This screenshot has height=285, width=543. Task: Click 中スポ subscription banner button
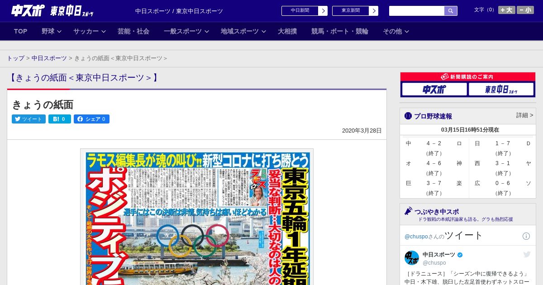(434, 89)
